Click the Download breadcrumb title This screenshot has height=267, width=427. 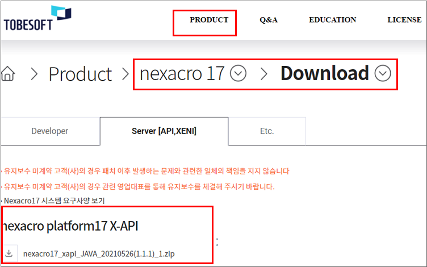coord(325,73)
